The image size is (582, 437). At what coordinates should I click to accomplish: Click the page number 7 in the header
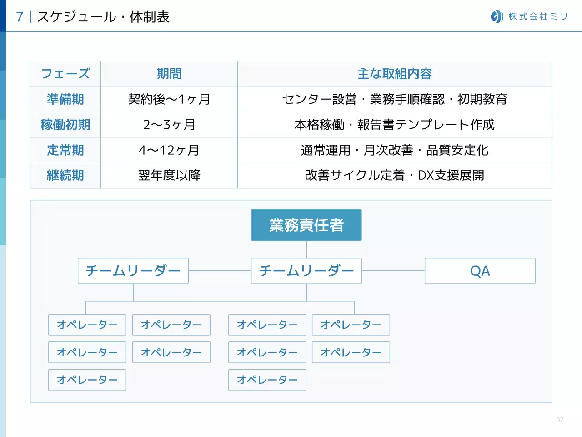19,16
